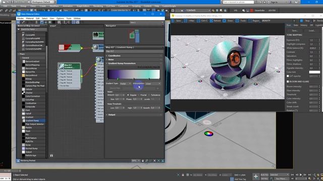The height and width of the screenshot is (181, 323).
Task: Toggle Parameter Editor icon in Slate toolbar
Action: [78, 22]
